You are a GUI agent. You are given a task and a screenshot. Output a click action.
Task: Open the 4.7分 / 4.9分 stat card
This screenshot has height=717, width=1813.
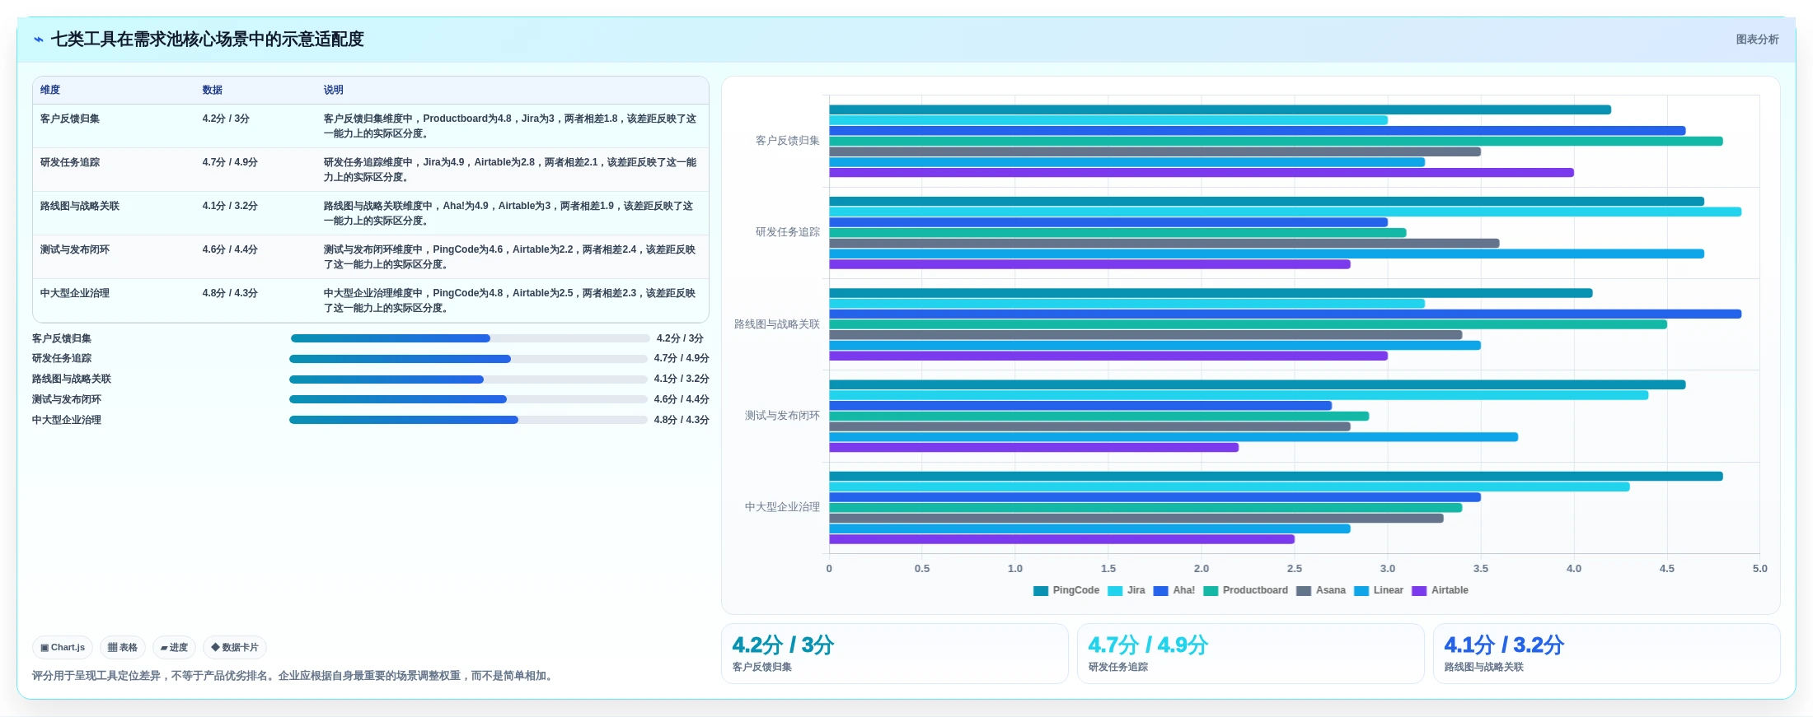click(x=1251, y=654)
